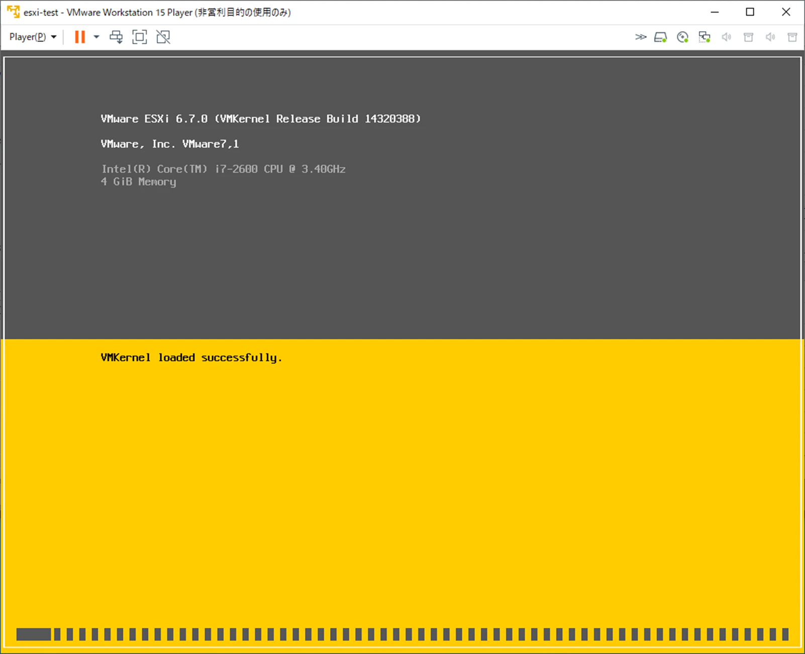
Task: Click the box icon between the two speaker icons
Action: pyautogui.click(x=749, y=37)
